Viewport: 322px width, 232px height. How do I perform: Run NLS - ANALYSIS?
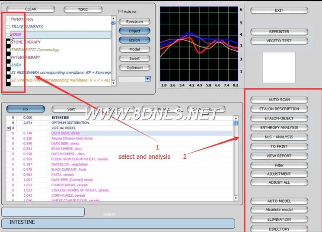tap(279, 137)
